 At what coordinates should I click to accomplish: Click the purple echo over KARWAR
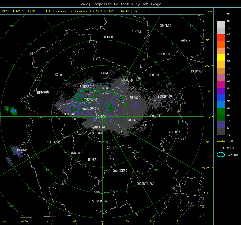click(x=17, y=151)
